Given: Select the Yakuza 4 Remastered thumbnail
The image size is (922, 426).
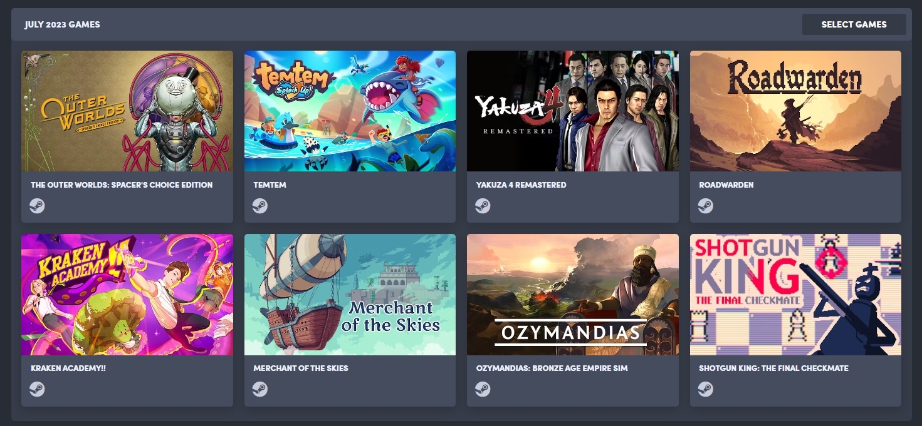Looking at the screenshot, I should point(573,111).
